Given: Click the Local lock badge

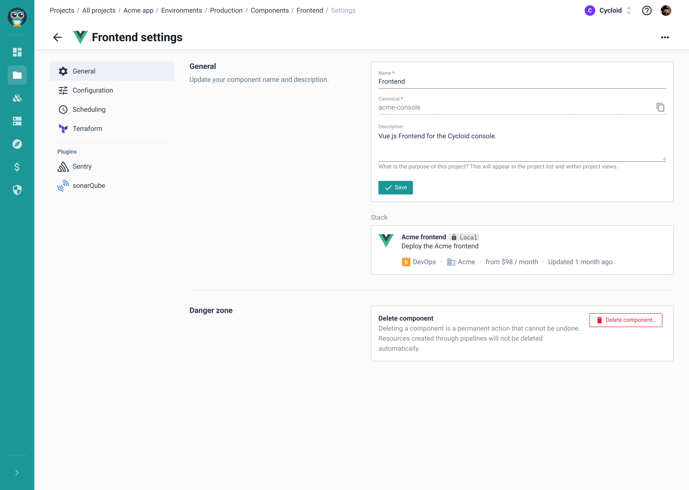Looking at the screenshot, I should [464, 237].
